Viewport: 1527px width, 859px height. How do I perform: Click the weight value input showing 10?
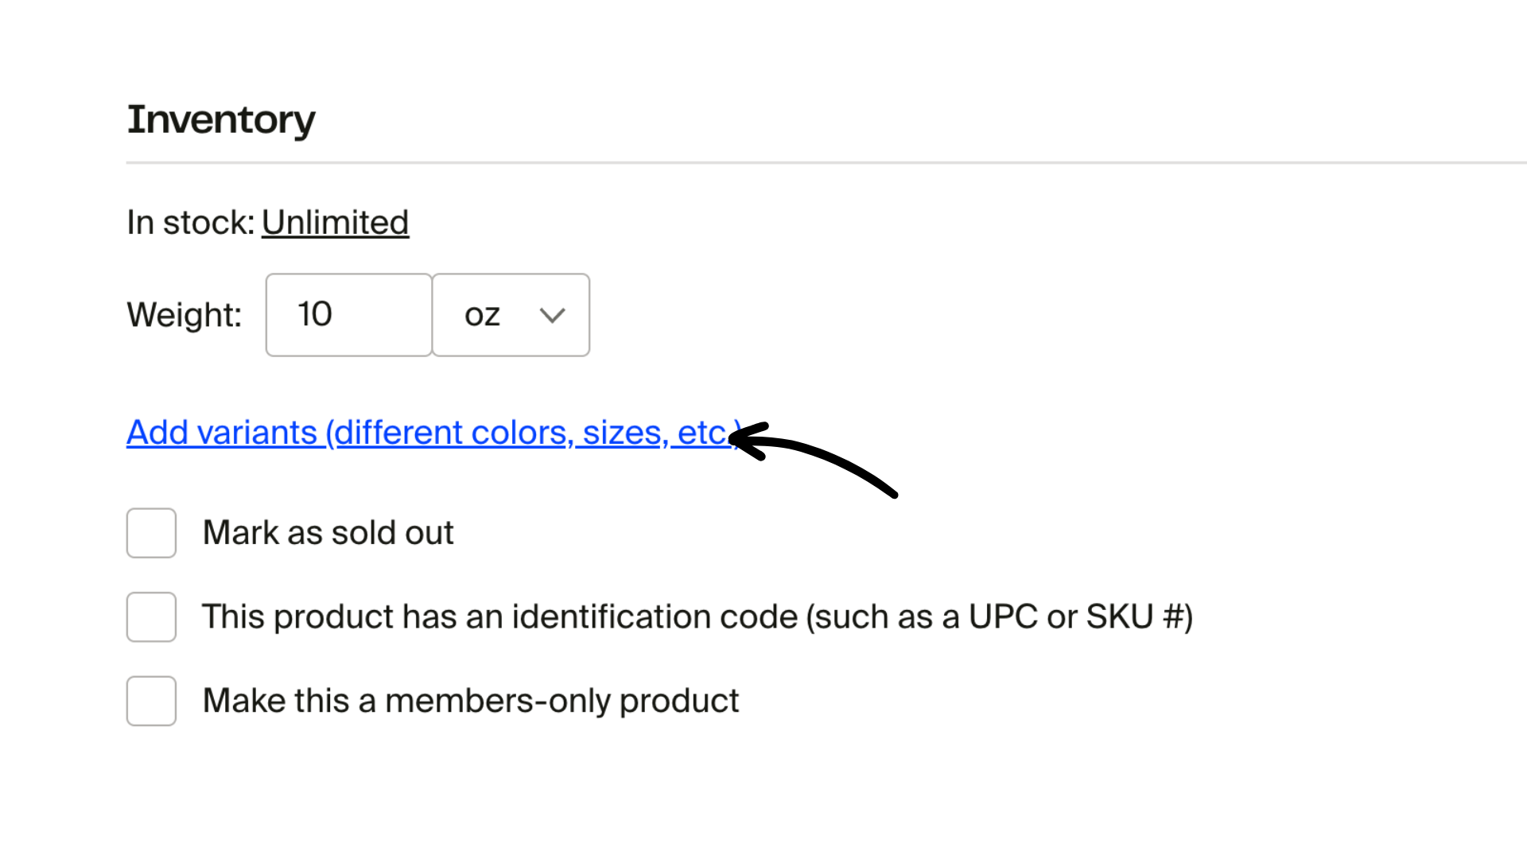pos(348,315)
